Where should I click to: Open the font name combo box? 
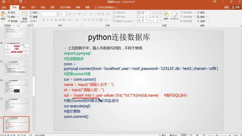coord(50,14)
